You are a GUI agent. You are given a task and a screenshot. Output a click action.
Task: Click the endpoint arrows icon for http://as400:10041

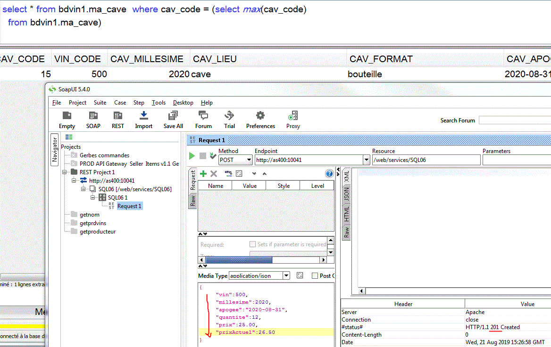(x=83, y=180)
